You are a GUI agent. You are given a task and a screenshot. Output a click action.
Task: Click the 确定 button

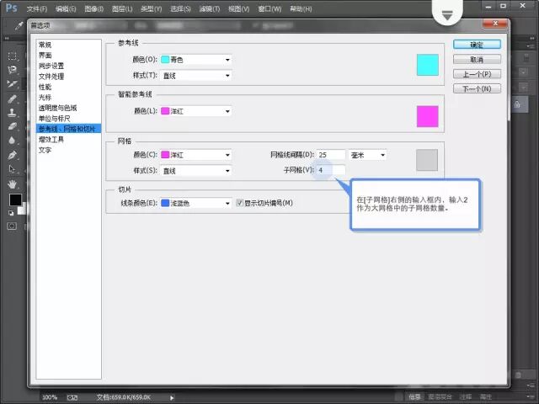click(x=476, y=45)
